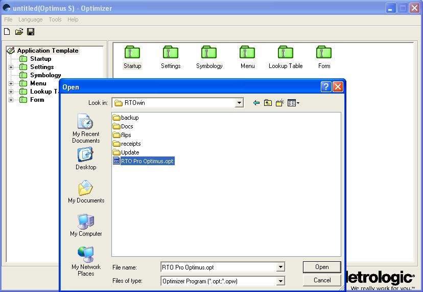Expand the Files of type dropdown
The image size is (423, 292).
click(280, 281)
